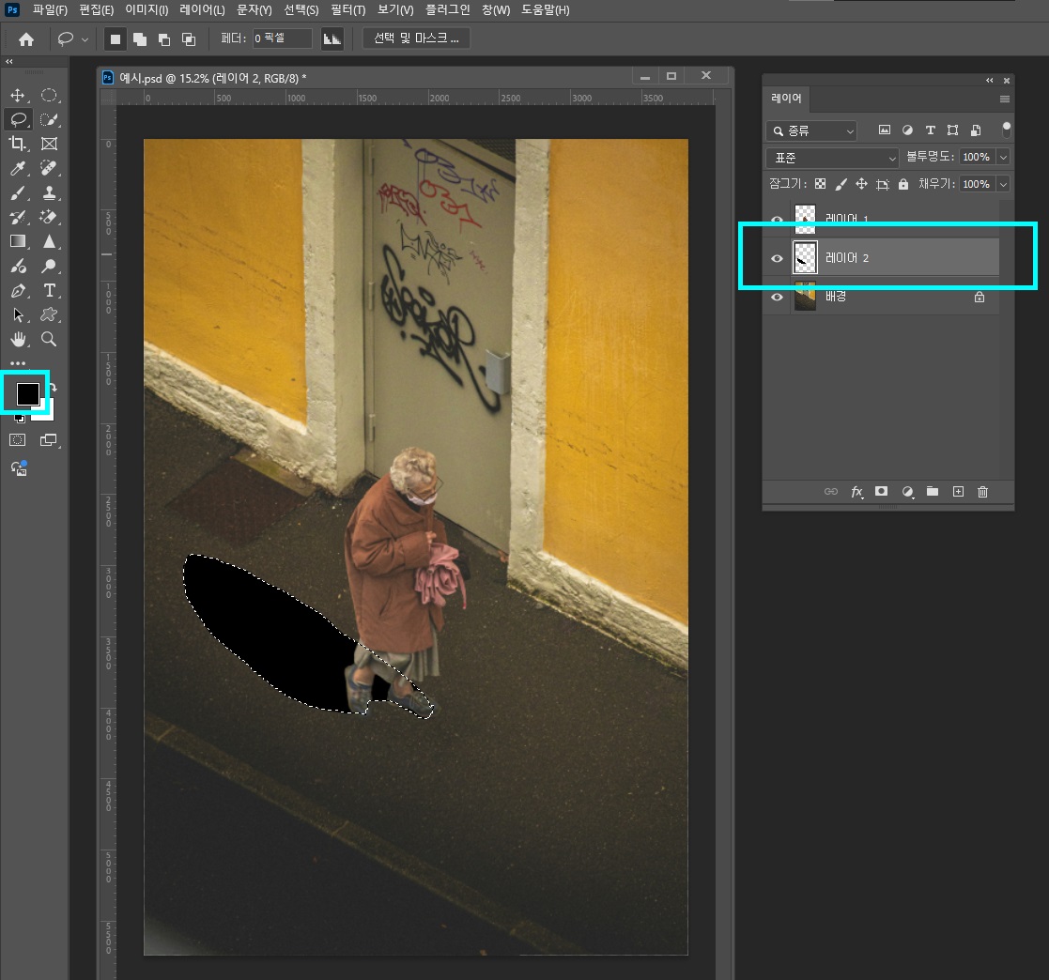The height and width of the screenshot is (980, 1049).
Task: Click the link layers icon
Action: (x=831, y=491)
